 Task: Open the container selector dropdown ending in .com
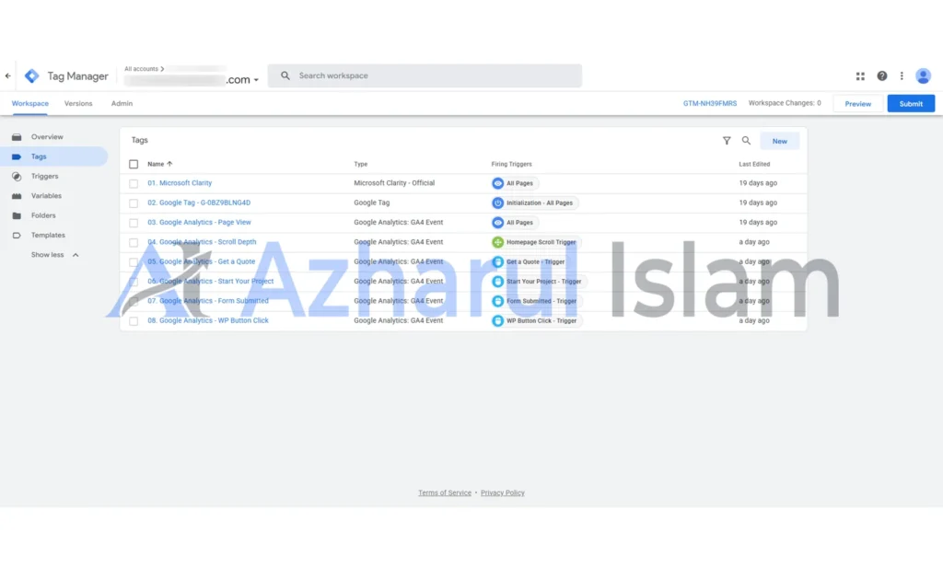192,79
